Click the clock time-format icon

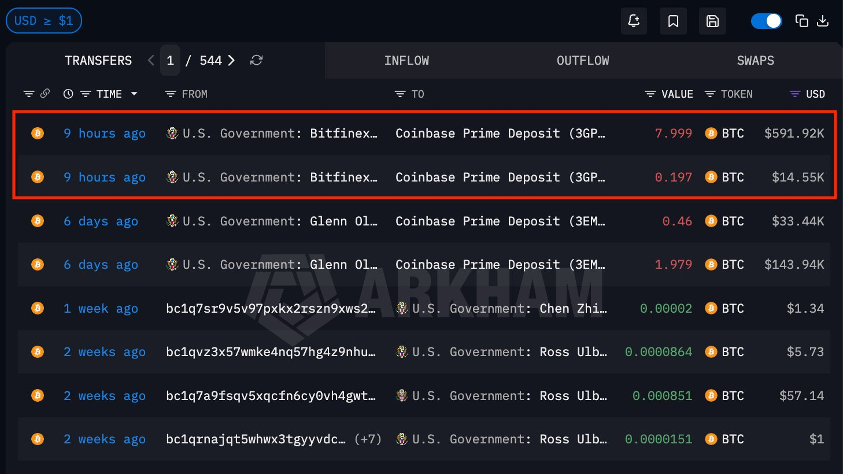(x=68, y=94)
